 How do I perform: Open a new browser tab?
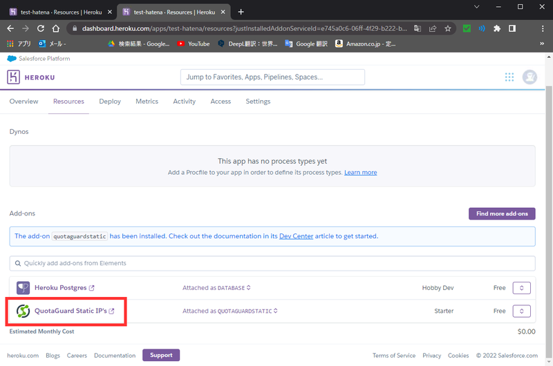(241, 12)
